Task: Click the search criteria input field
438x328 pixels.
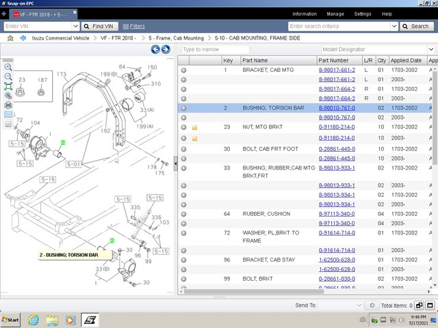Action: click(x=339, y=26)
